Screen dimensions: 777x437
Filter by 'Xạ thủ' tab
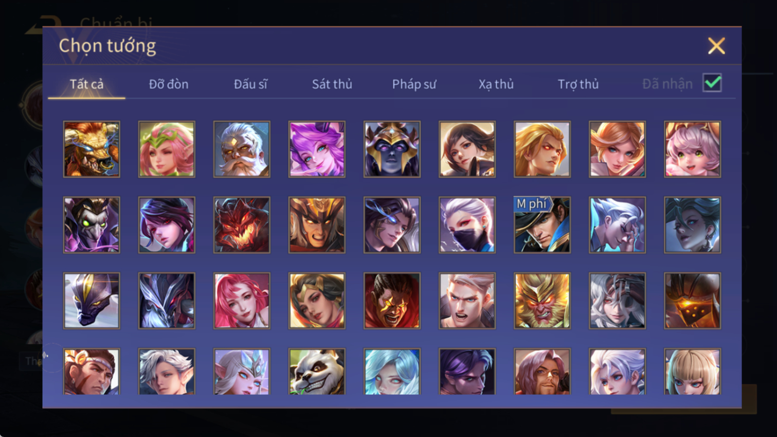pos(496,84)
